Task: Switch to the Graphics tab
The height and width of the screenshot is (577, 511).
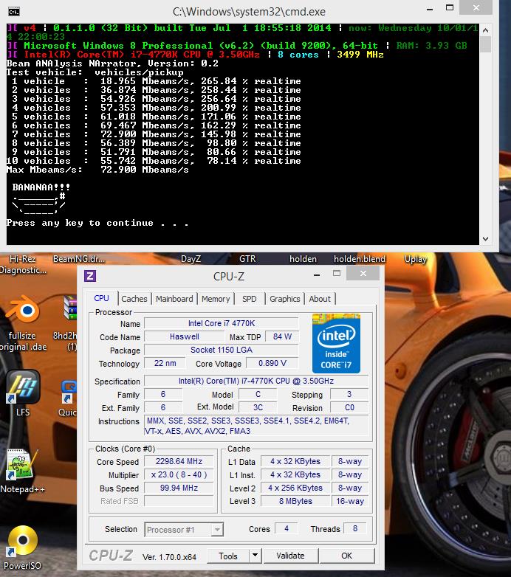Action: tap(284, 299)
